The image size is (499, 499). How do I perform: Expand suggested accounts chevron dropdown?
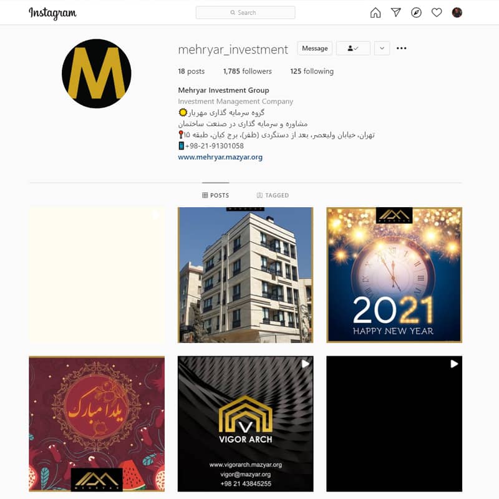pos(382,49)
